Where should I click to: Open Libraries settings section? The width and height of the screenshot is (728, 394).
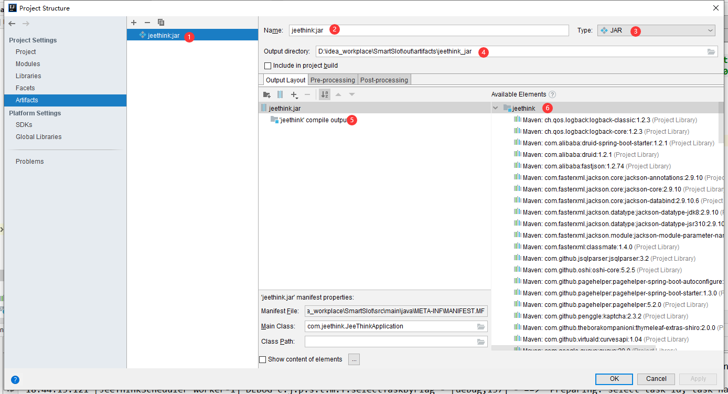coord(28,76)
